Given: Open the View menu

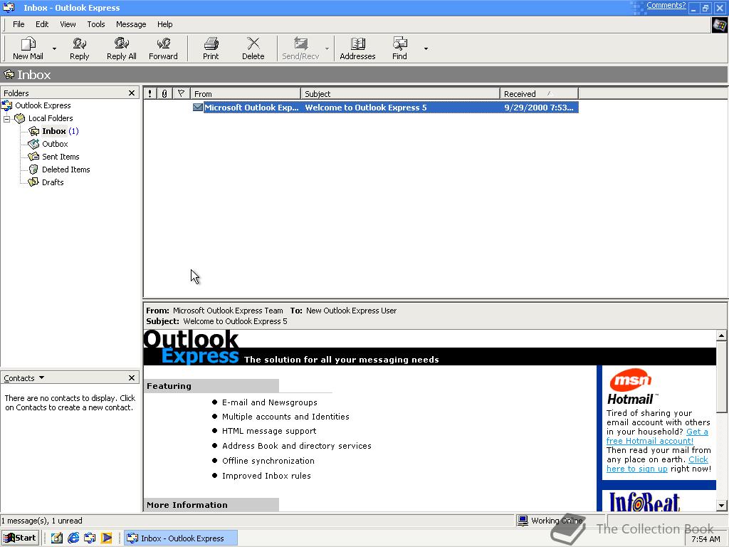Looking at the screenshot, I should [x=68, y=24].
